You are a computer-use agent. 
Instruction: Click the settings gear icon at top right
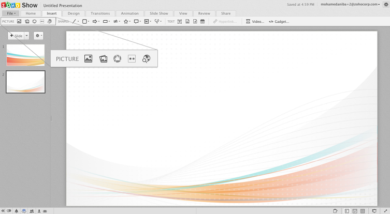[x=386, y=5]
